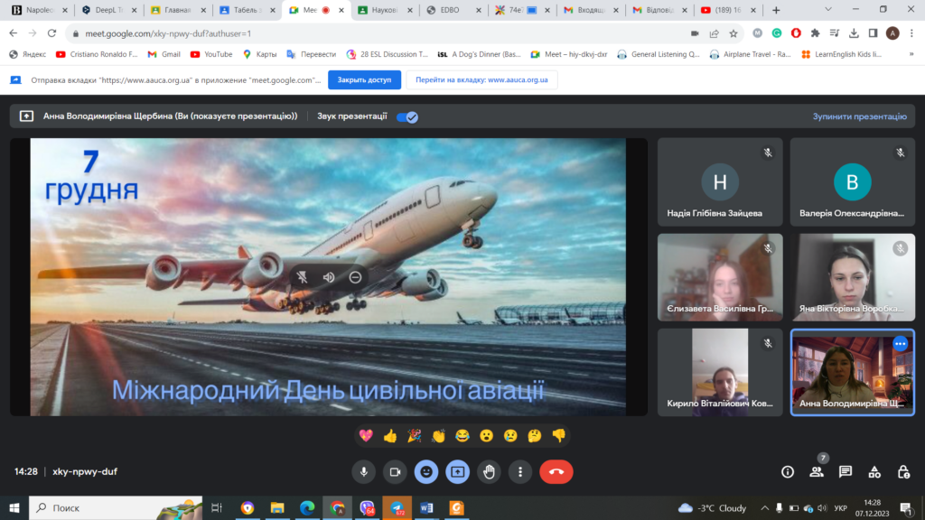
Task: Toggle the emoji reactions bar button
Action: 426,471
